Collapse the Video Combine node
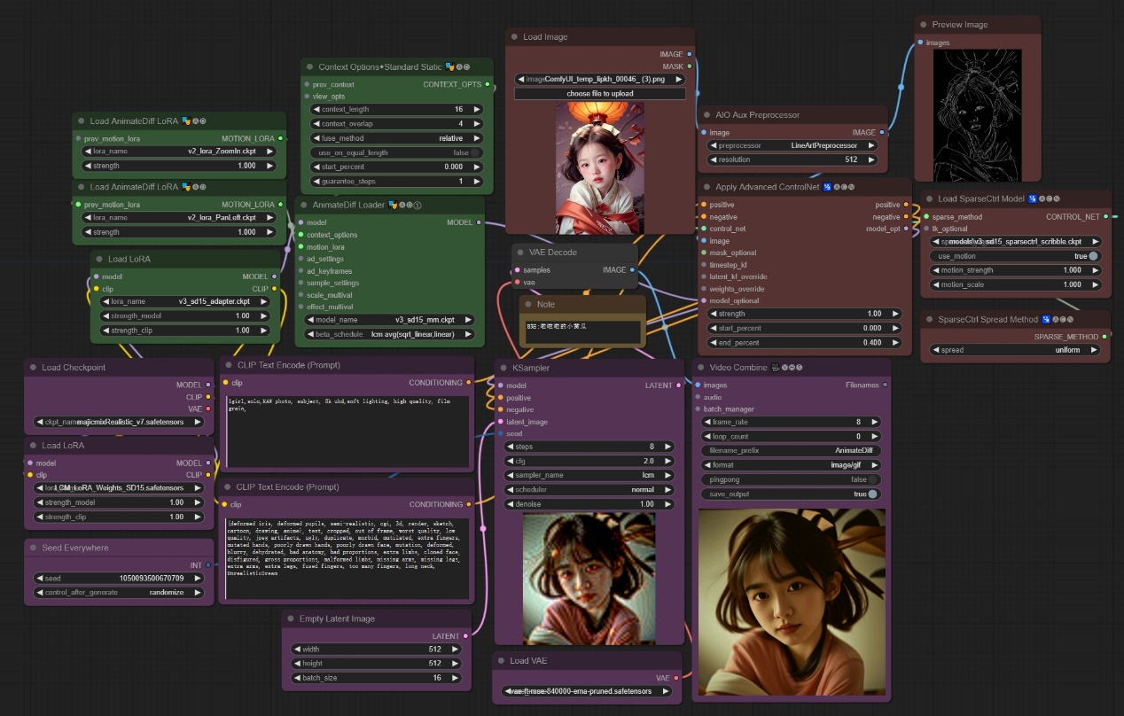Screen dimensions: 1124x716 click(x=701, y=367)
